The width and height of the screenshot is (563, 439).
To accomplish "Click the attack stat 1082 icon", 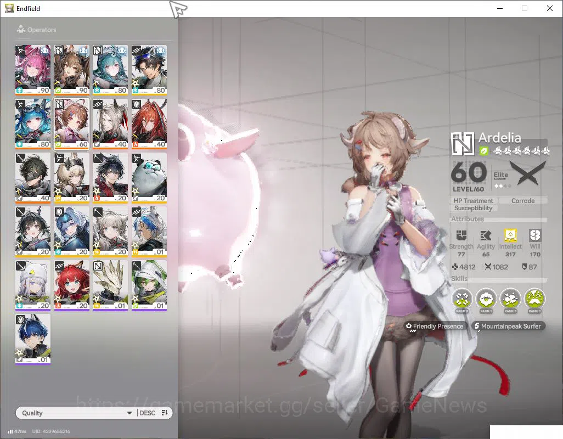I will [488, 267].
